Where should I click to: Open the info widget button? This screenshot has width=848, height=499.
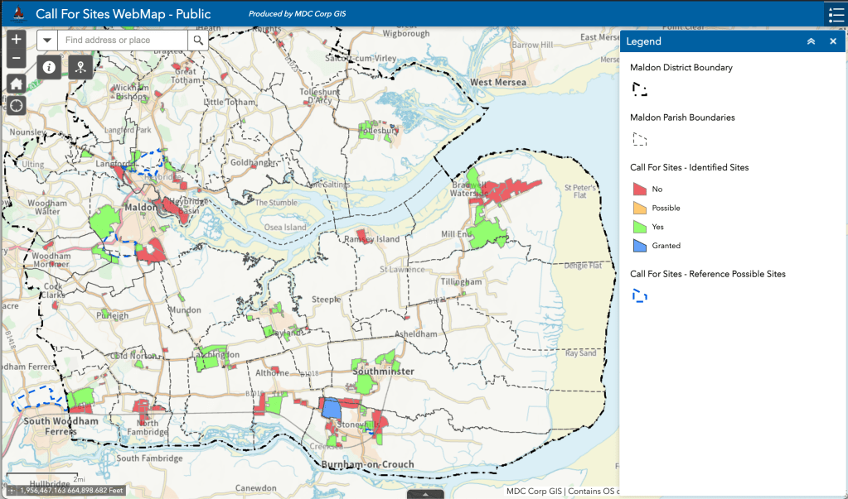49,67
